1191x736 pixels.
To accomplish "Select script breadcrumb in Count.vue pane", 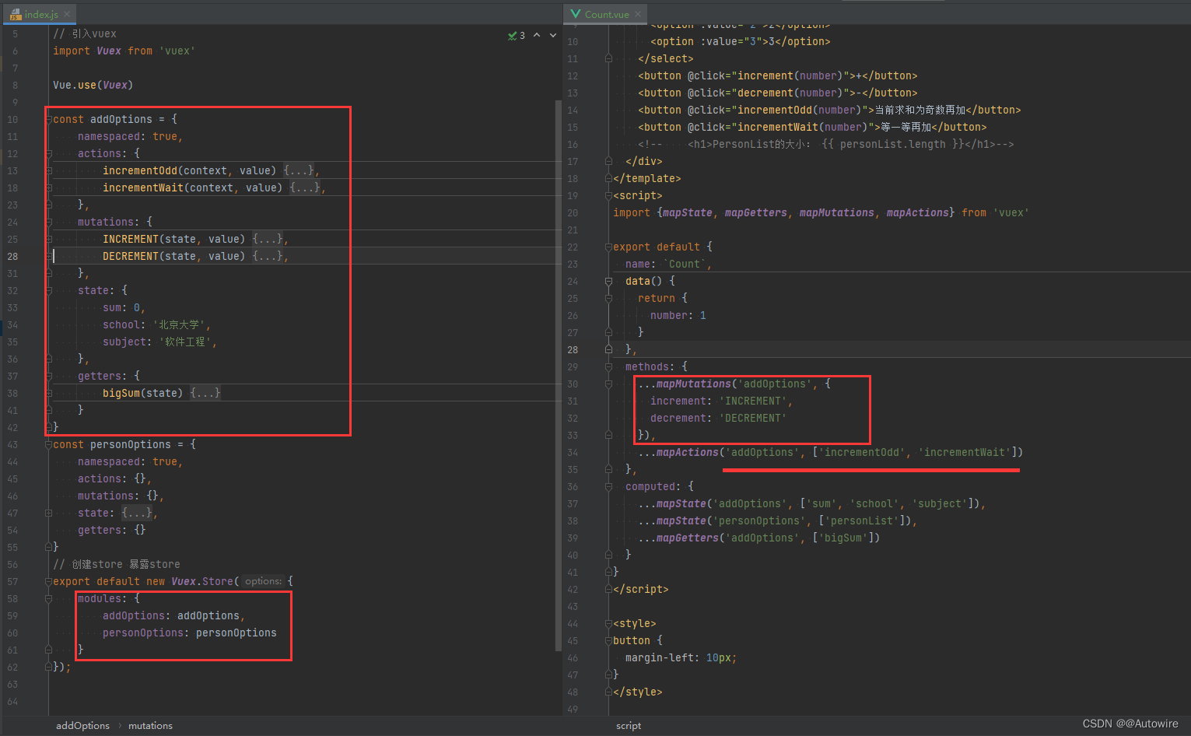I will click(629, 725).
